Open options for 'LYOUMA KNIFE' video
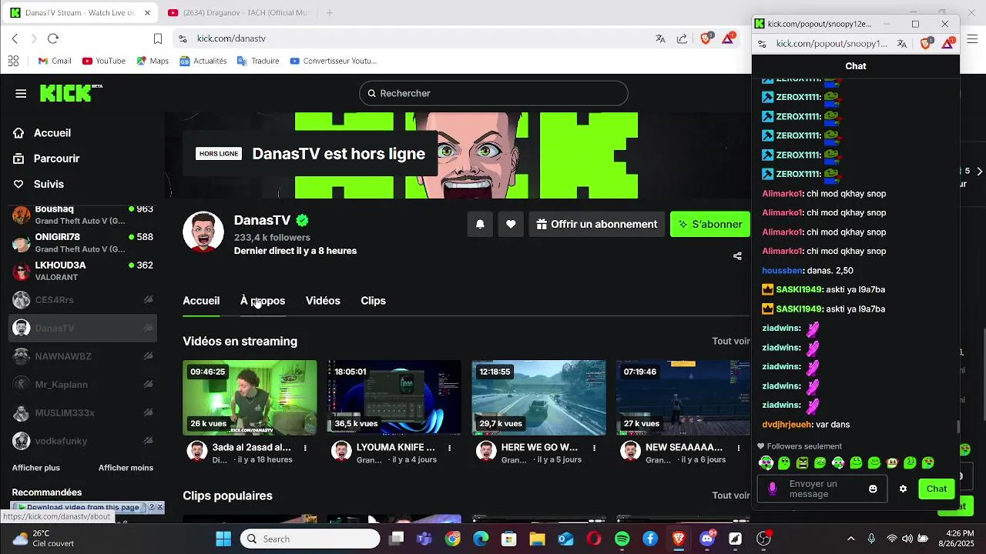Screen dimensions: 986x554 click(450, 448)
